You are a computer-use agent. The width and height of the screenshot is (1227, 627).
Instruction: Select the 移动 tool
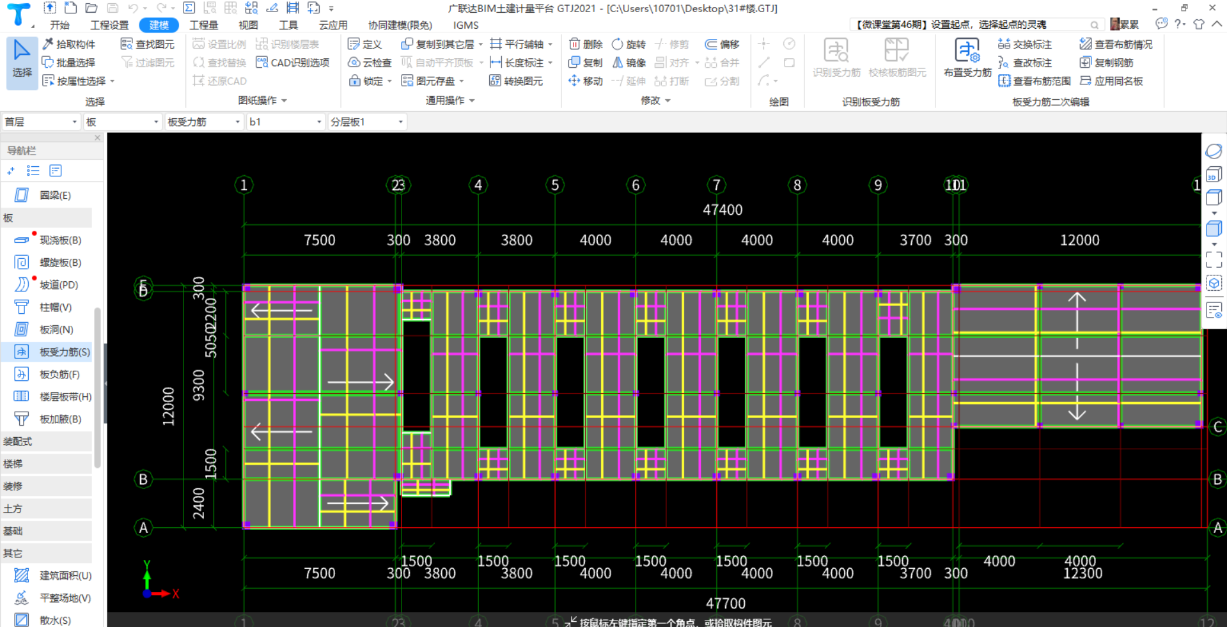[x=586, y=81]
